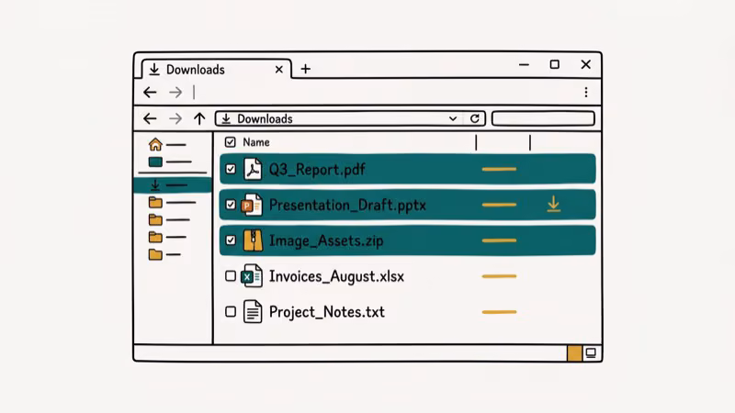Screen dimensions: 735x413
Task: Select the teal desktop item in sidebar
Action: tap(170, 162)
